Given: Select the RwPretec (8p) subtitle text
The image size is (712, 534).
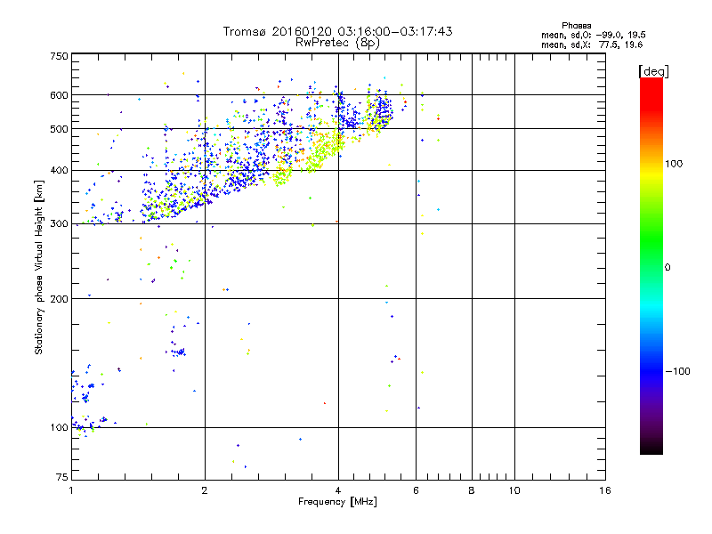Looking at the screenshot, I should (337, 42).
